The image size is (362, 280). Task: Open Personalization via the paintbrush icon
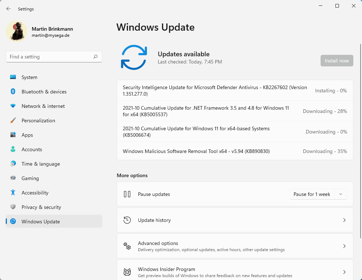point(13,120)
